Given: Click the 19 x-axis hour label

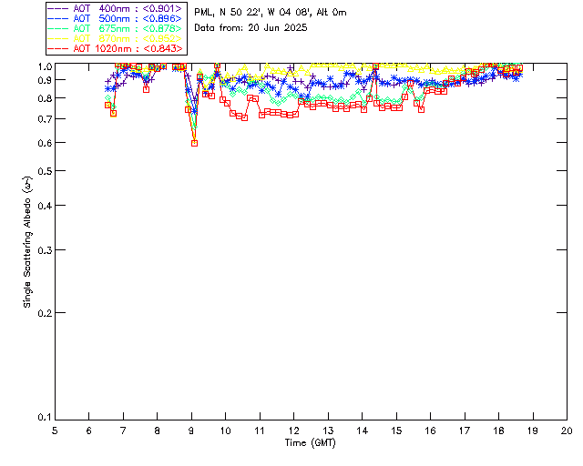Looking at the screenshot, I should coord(533,431).
